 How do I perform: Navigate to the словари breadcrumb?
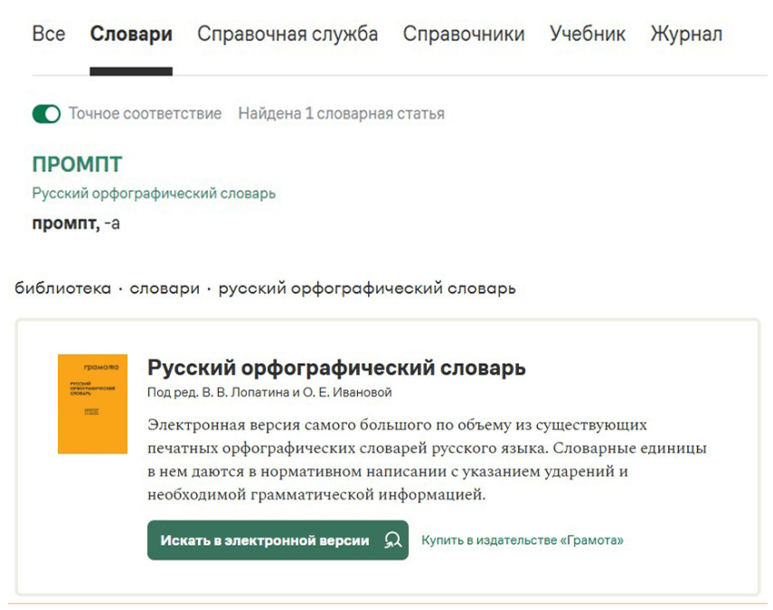click(x=165, y=288)
